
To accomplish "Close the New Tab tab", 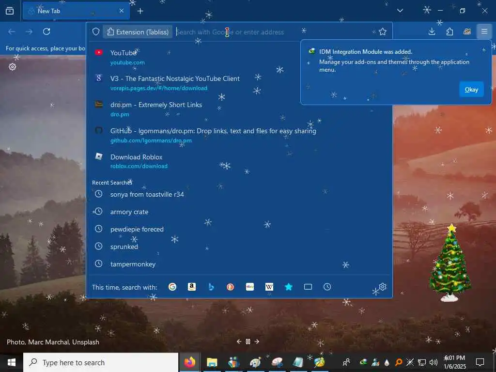I will 122,11.
